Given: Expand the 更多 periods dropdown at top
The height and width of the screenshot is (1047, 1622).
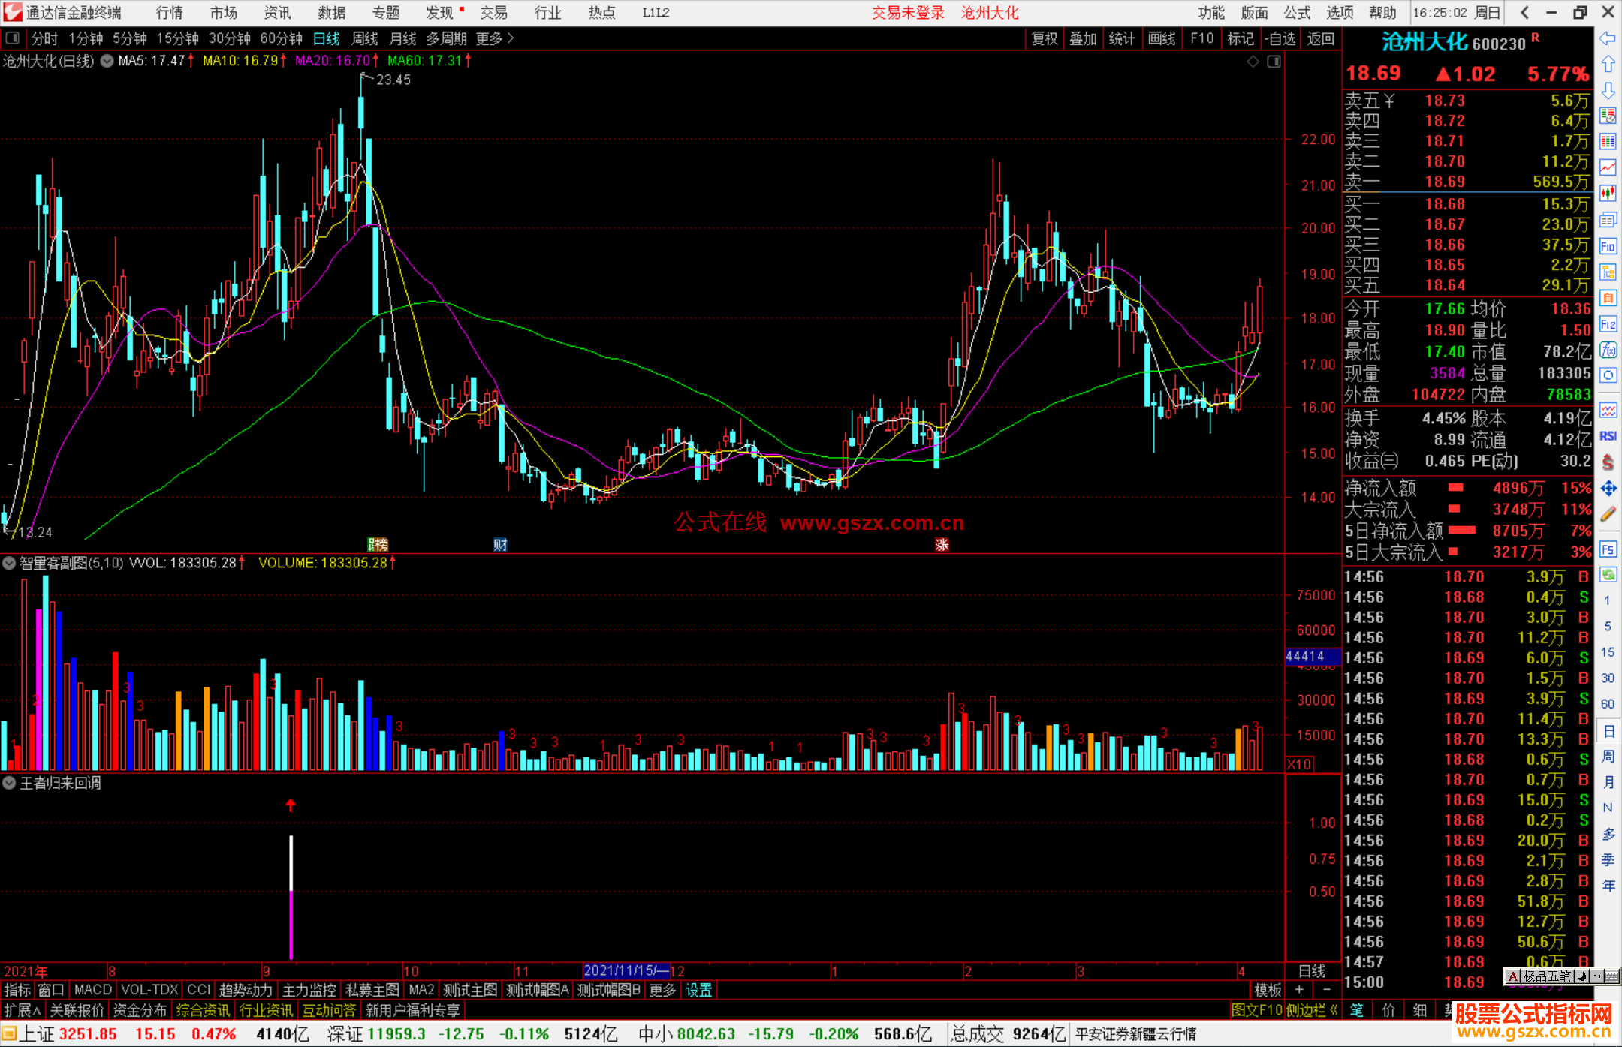Looking at the screenshot, I should tap(495, 38).
